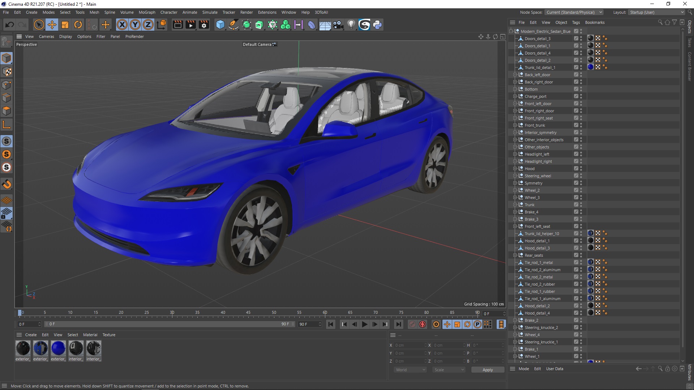
Task: Click frame 45 on the timeline
Action: (x=248, y=312)
